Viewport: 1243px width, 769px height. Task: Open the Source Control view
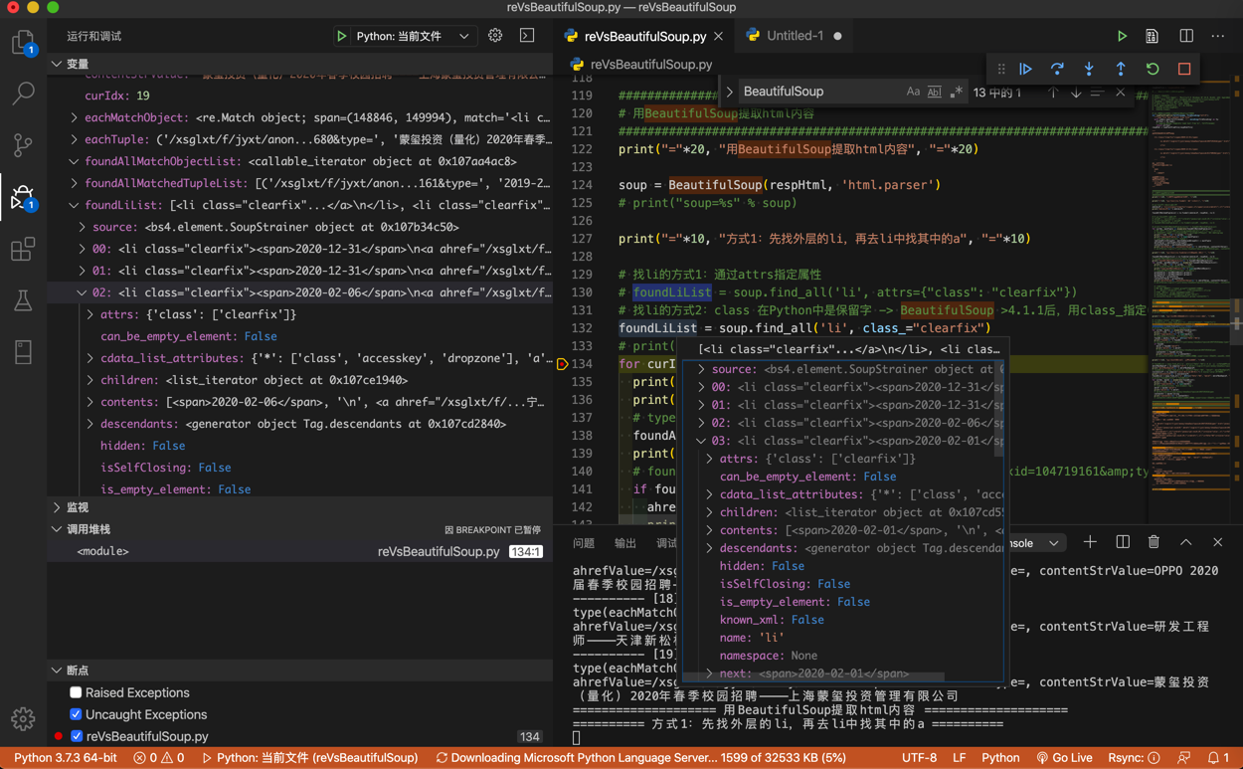click(x=23, y=145)
